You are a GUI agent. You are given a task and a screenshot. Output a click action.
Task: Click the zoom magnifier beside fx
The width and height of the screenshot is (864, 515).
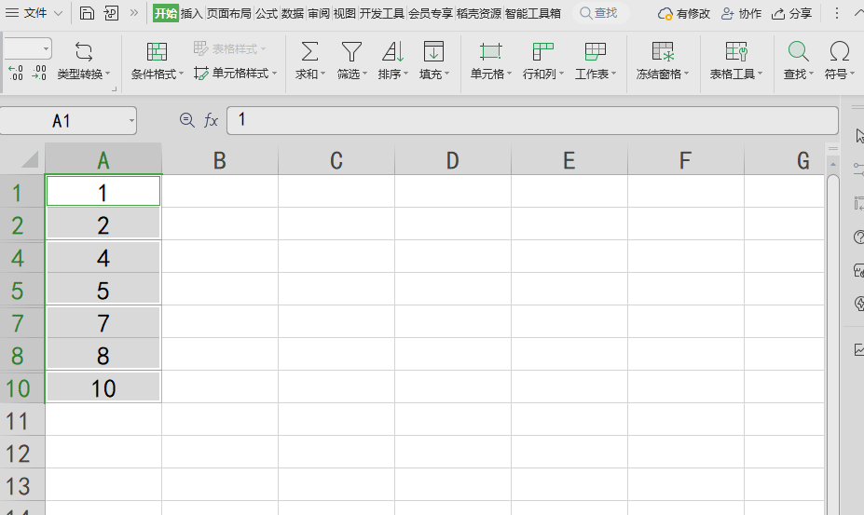[187, 120]
